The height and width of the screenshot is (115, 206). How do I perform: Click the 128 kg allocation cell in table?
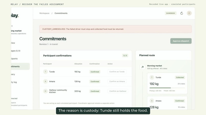(x=77, y=81)
